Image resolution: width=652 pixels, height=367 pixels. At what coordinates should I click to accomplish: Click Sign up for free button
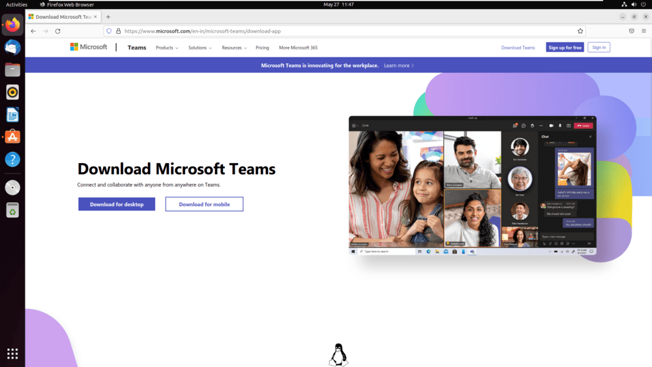pos(565,48)
